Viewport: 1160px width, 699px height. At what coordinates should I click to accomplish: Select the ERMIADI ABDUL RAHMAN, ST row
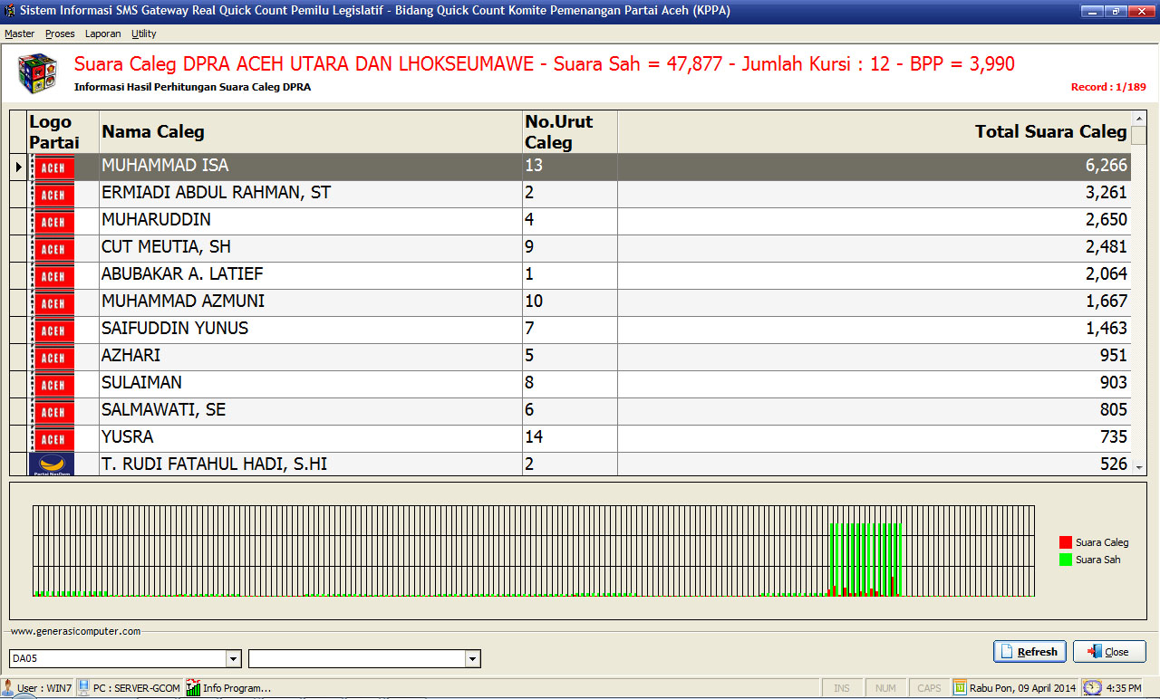pyautogui.click(x=308, y=193)
